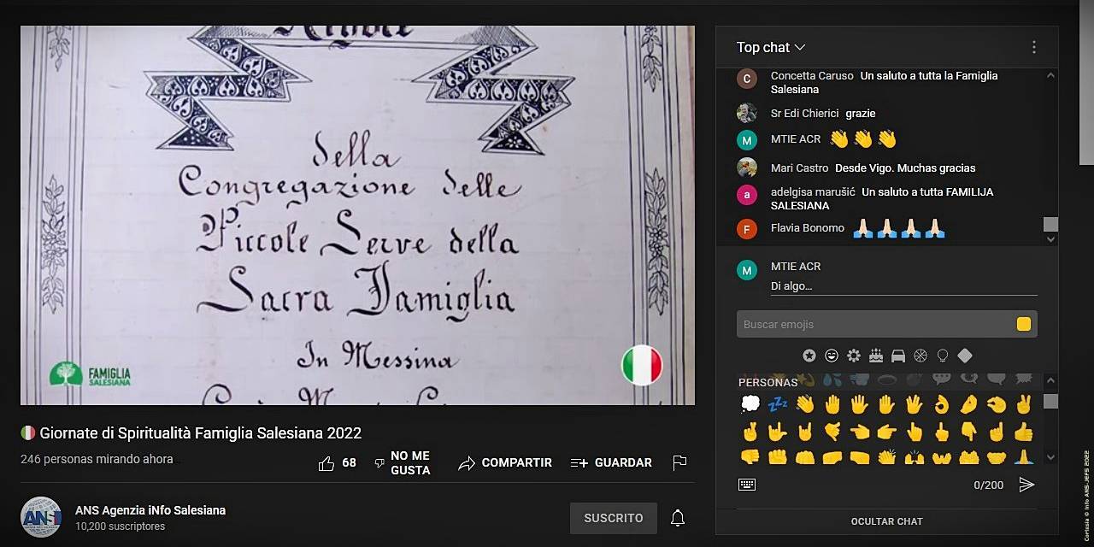Viewport: 1094px width, 547px height.
Task: Choose the clapping hands emoji
Action: pos(887,456)
